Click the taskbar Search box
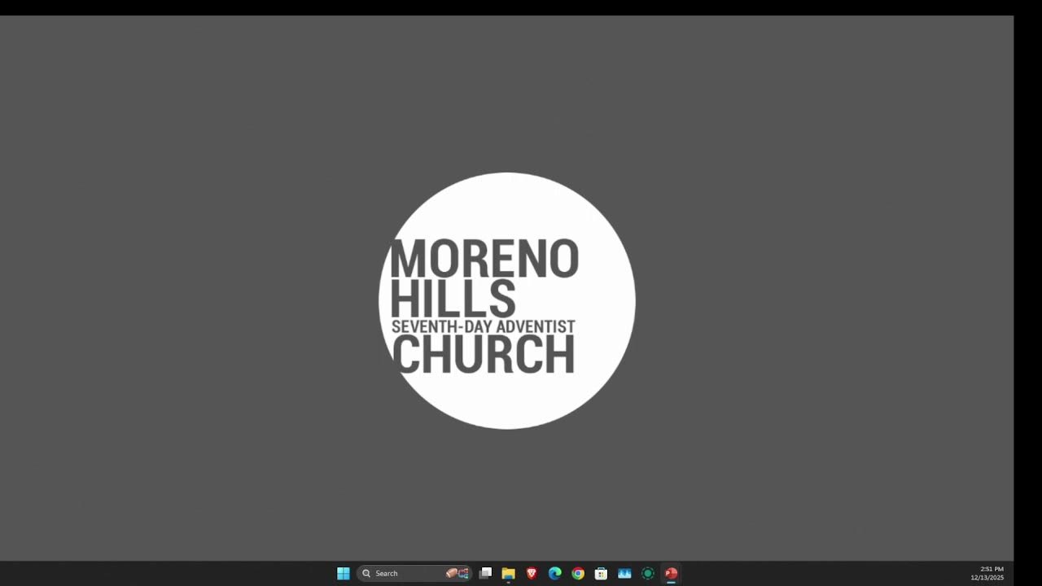This screenshot has width=1042, height=586. point(414,574)
